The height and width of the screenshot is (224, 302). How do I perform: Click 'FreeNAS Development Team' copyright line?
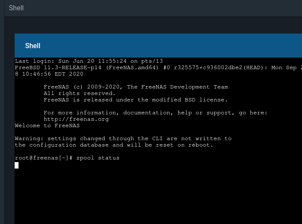tap(136, 87)
